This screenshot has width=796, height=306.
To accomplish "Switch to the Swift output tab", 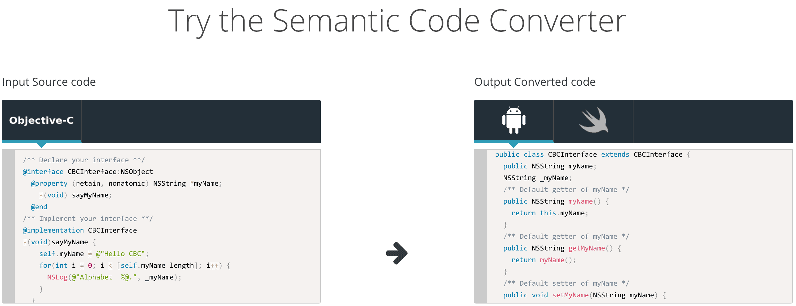I will pos(593,120).
